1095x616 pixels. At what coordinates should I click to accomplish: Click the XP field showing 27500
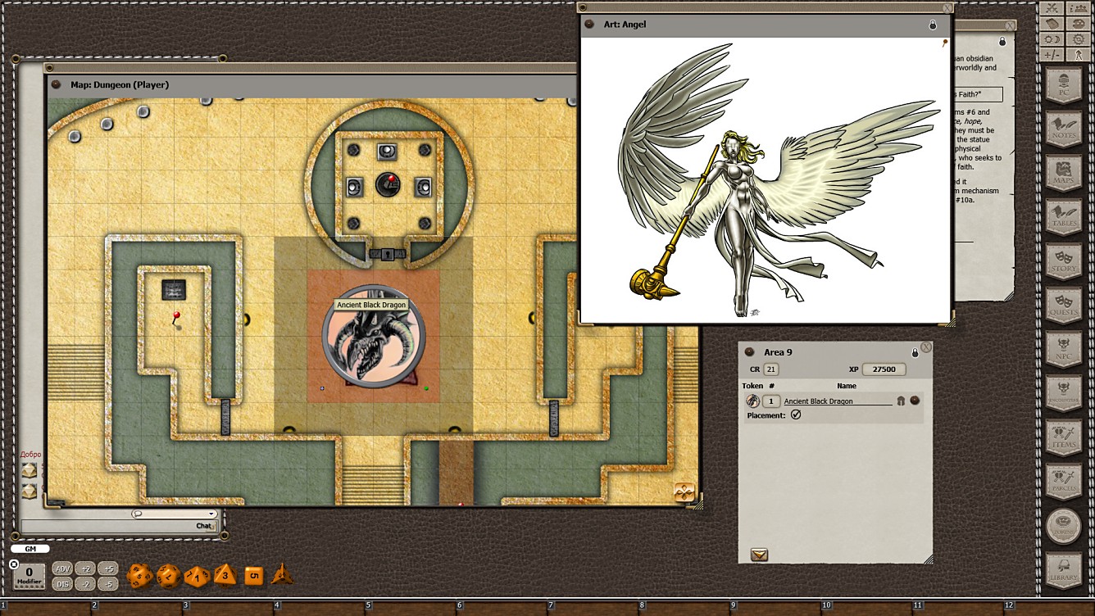coord(884,369)
